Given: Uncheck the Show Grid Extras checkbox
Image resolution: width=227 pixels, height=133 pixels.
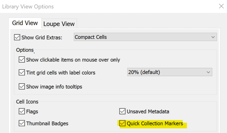Looking at the screenshot, I should click(x=17, y=37).
